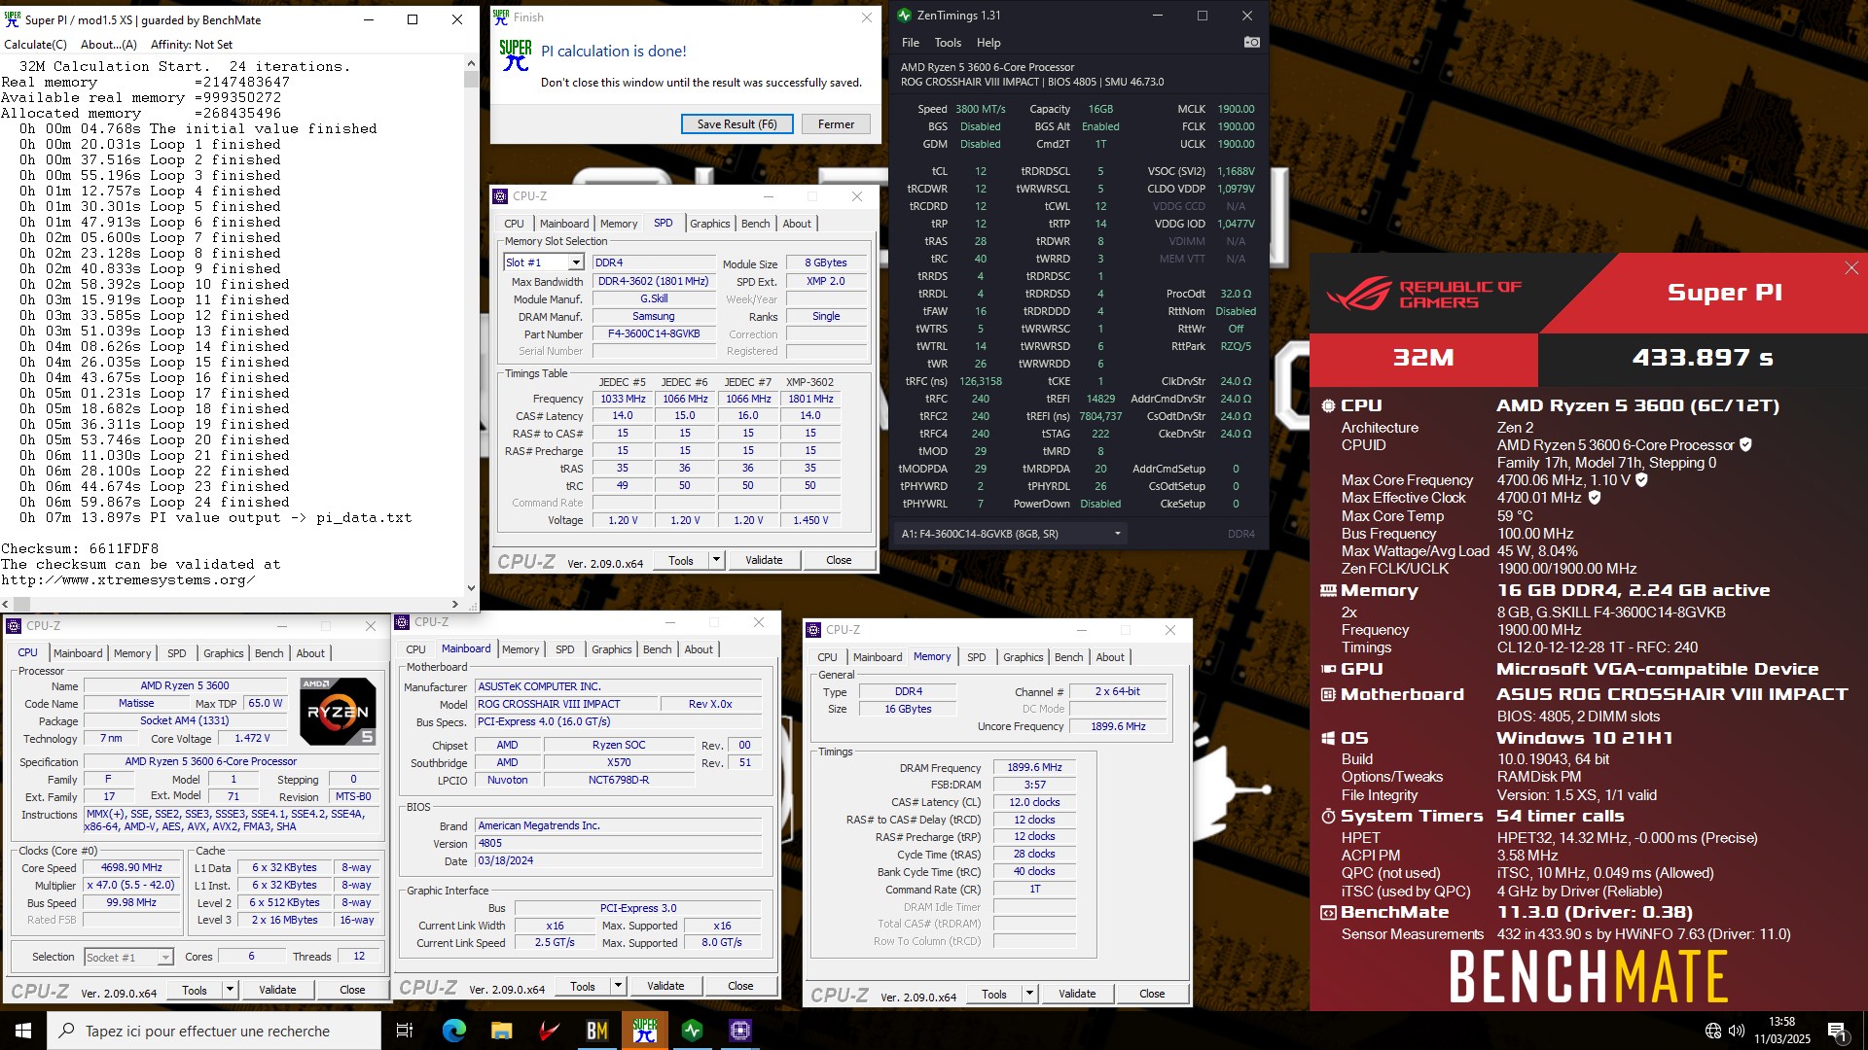Viewport: 1868px width, 1050px height.
Task: Click the ZenTimings green taskbar icon
Action: tap(692, 1031)
